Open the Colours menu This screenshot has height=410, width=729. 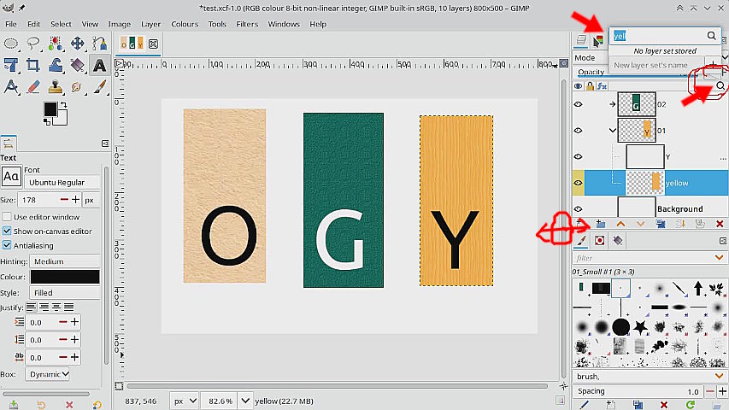185,24
